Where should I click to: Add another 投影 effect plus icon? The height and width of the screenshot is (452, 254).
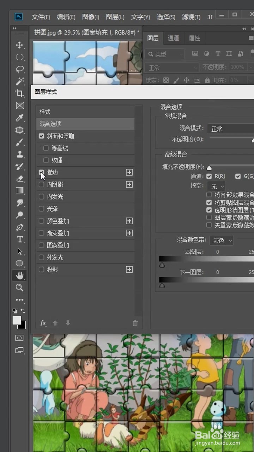[x=129, y=269]
